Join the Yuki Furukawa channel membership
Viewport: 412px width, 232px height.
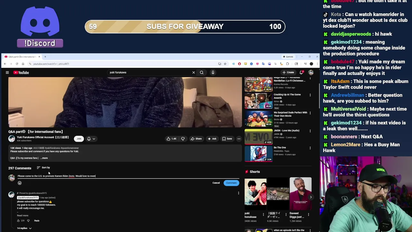coord(79,139)
